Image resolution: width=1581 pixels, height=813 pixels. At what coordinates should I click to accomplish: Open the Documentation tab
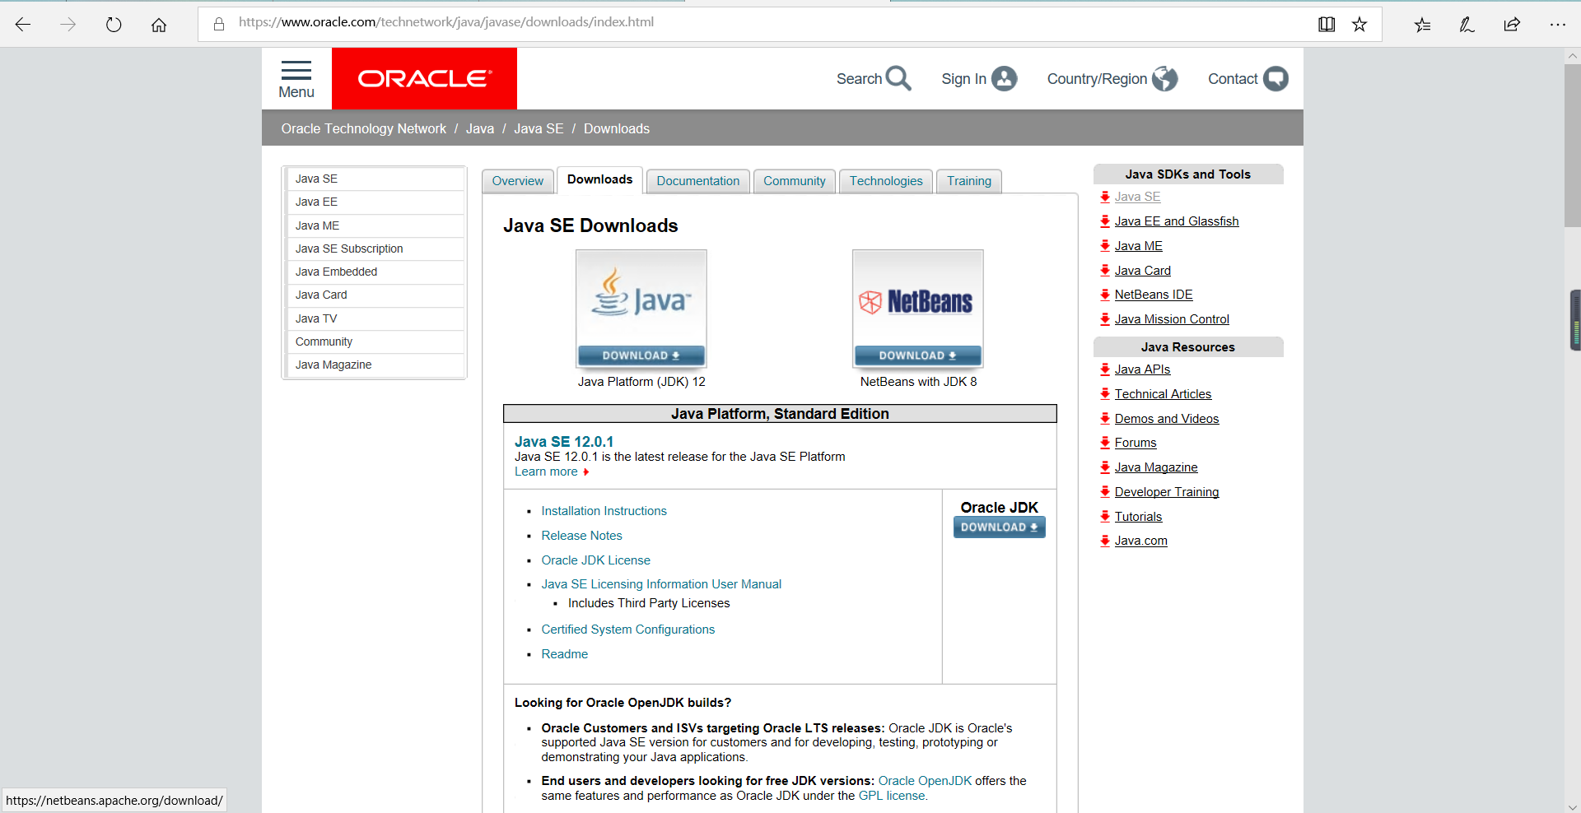[698, 181]
